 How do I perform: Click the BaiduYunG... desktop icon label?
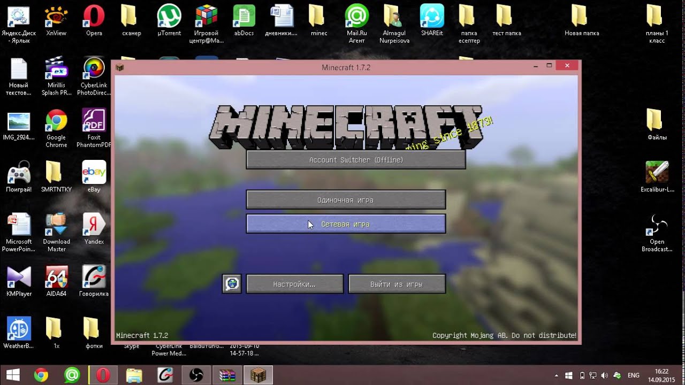[207, 346]
